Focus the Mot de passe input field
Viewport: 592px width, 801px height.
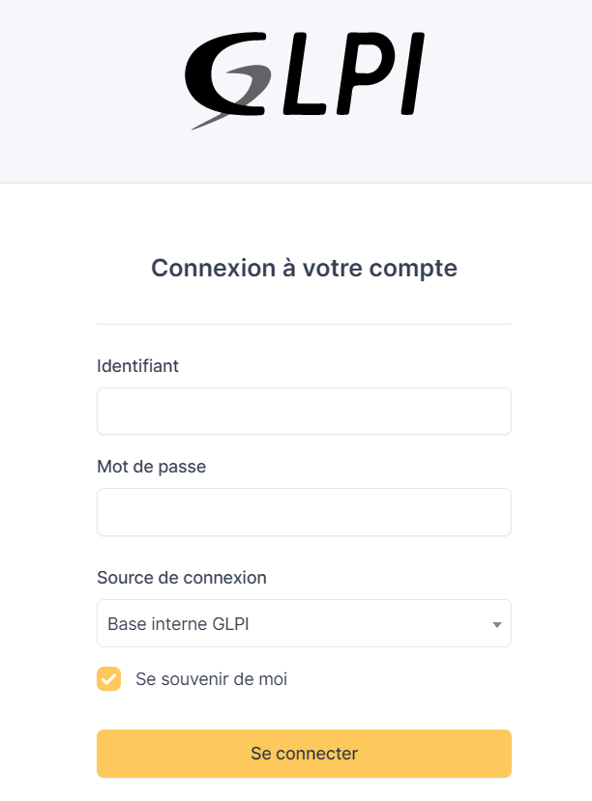(x=304, y=512)
